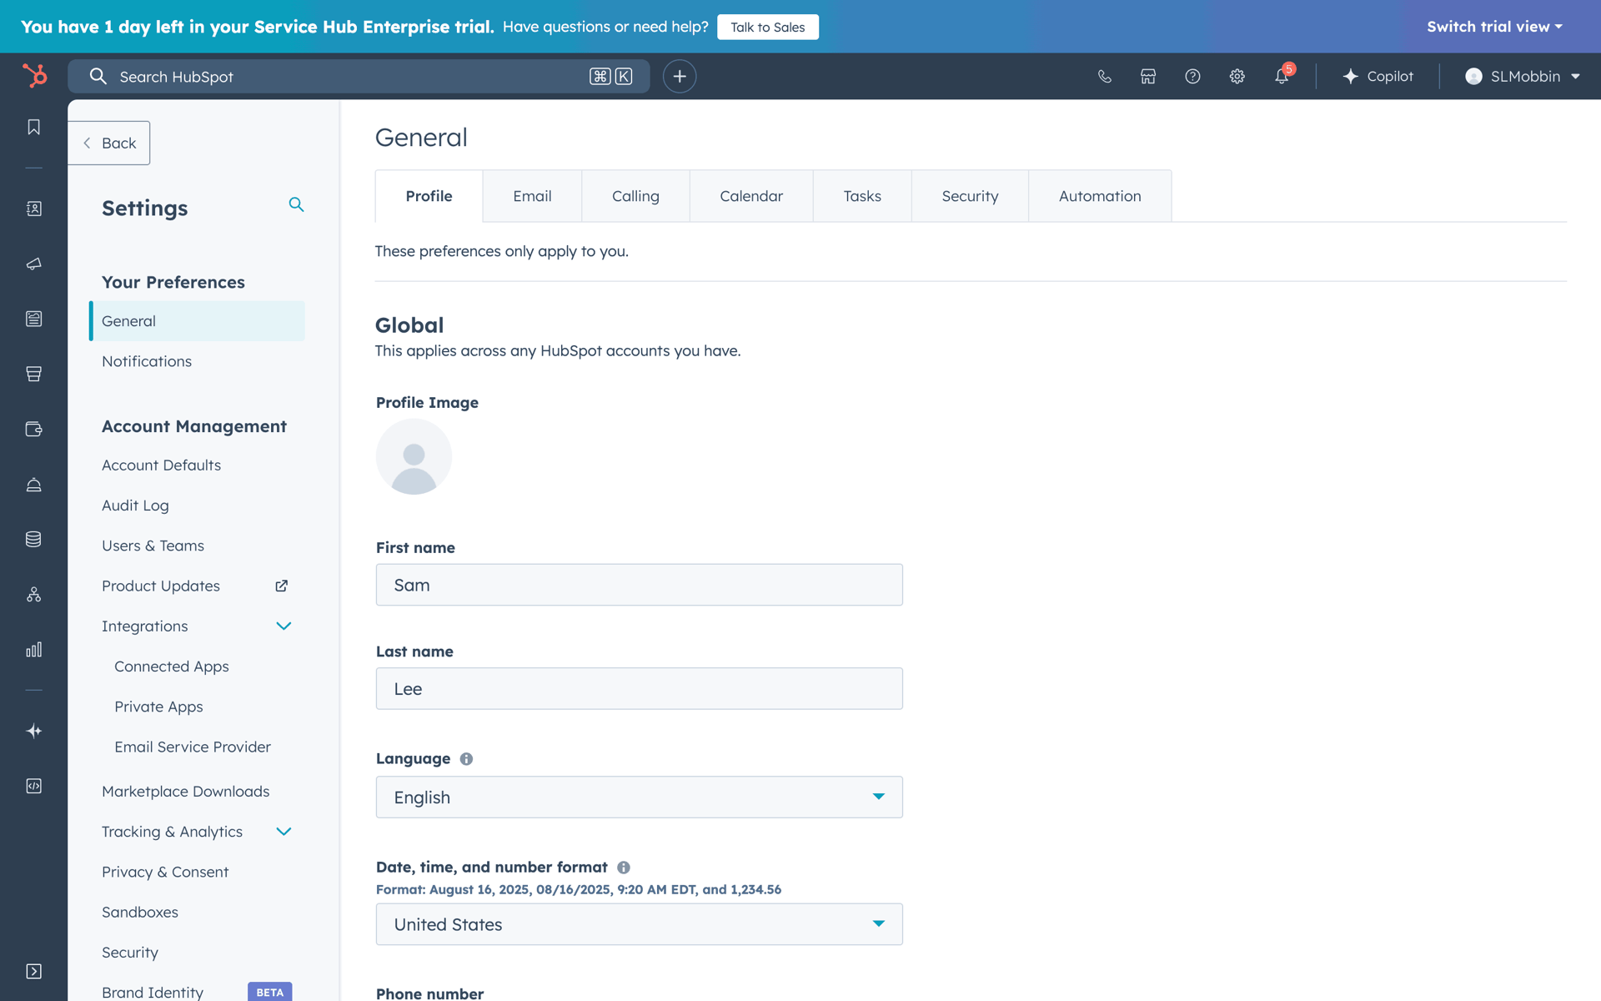Open the Help question mark icon
This screenshot has height=1001, width=1601.
click(1192, 76)
